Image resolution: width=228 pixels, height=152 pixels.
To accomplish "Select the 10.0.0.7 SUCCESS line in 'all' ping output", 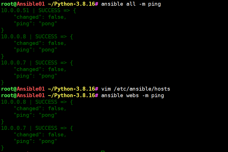I will (37, 63).
